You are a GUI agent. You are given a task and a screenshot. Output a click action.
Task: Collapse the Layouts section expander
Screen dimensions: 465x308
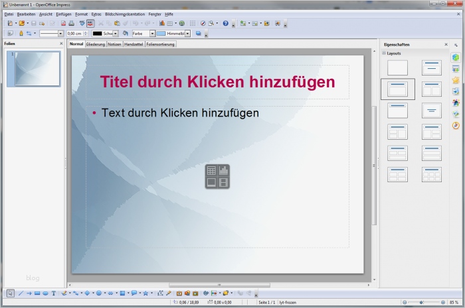pos(384,53)
